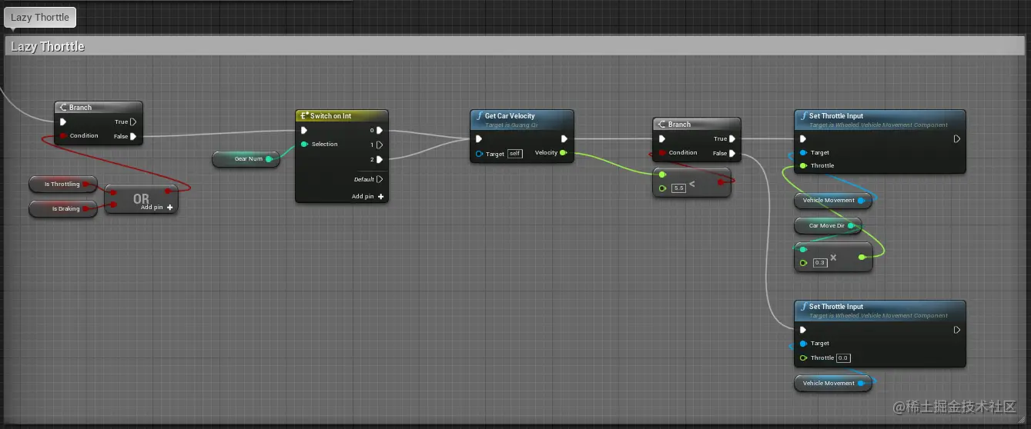
Task: Select the Switch on Int node header
Action: click(x=342, y=116)
